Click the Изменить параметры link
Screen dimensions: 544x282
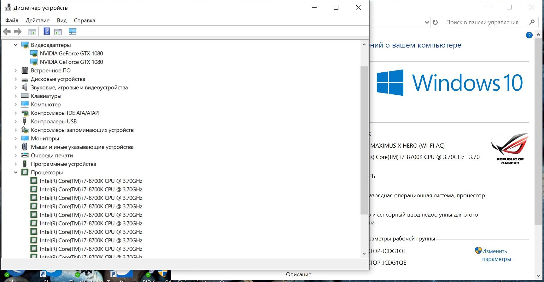click(496, 255)
